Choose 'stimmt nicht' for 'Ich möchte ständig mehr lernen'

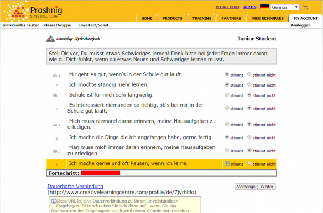coord(249,84)
